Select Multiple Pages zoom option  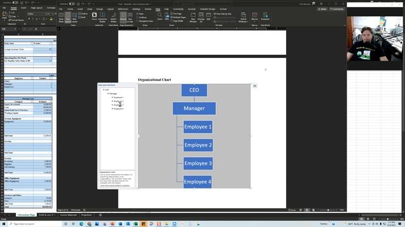[178, 17]
